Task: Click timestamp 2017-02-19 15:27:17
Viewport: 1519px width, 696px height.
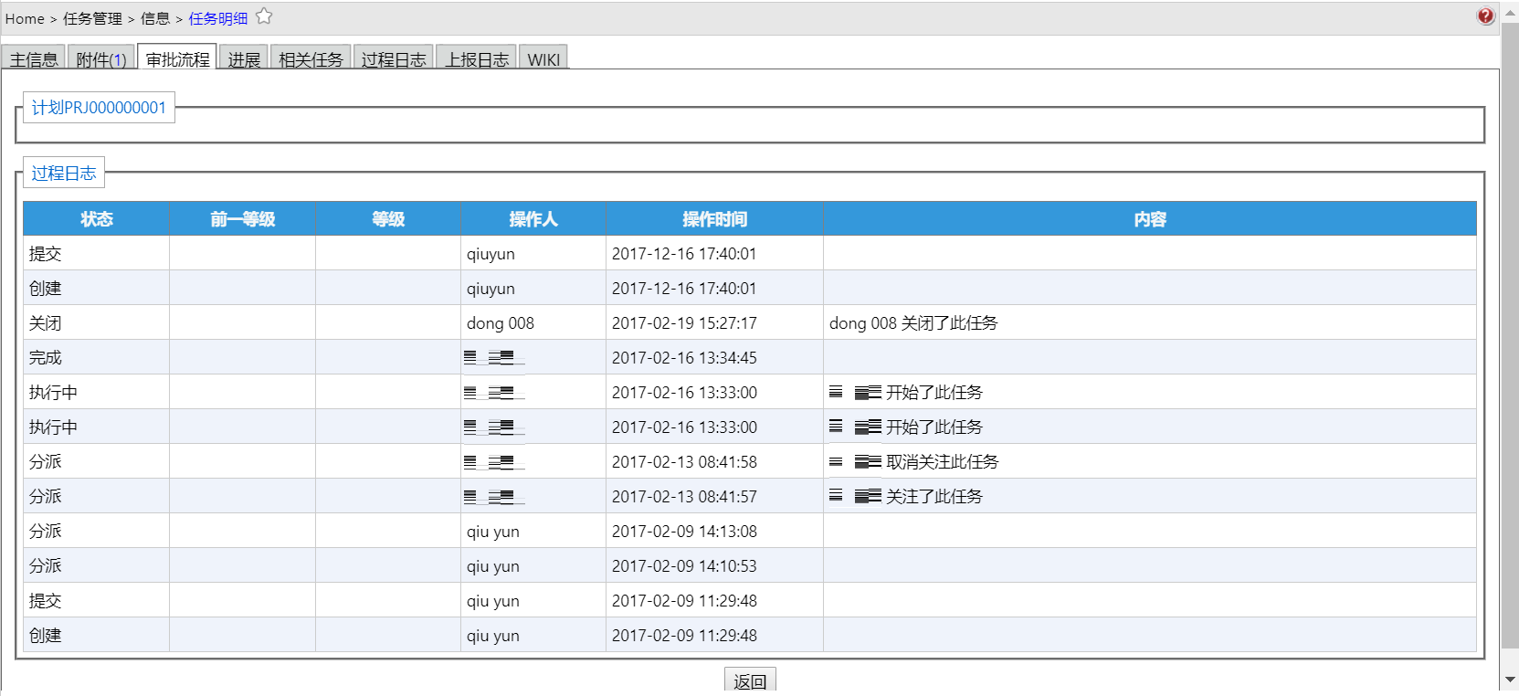Action: coord(684,323)
